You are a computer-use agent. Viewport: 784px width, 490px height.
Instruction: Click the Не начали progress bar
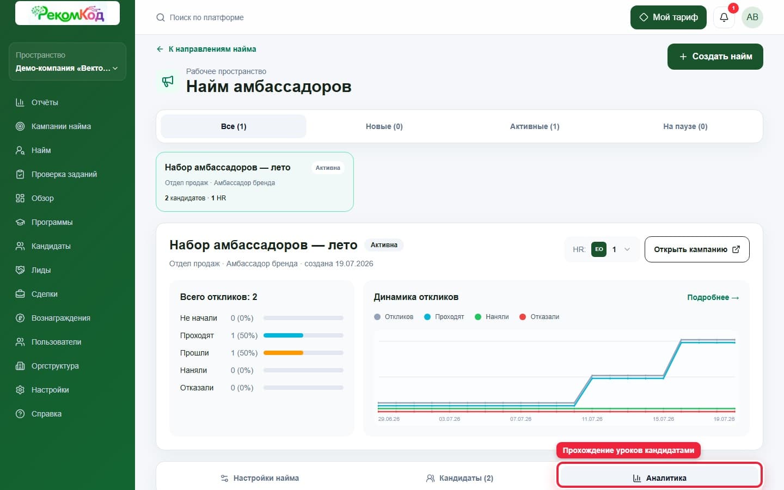[x=303, y=318]
